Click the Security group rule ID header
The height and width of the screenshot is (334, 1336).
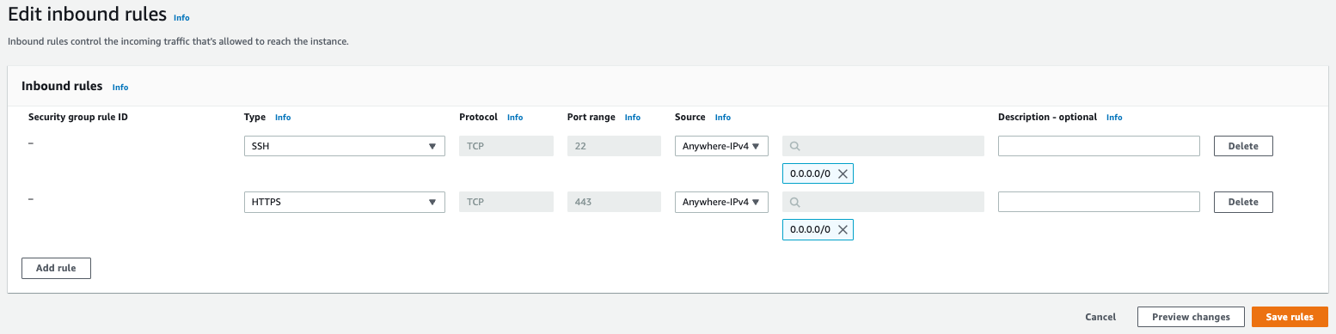(78, 117)
